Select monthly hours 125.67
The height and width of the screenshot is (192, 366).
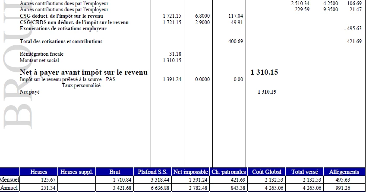pos(48,179)
